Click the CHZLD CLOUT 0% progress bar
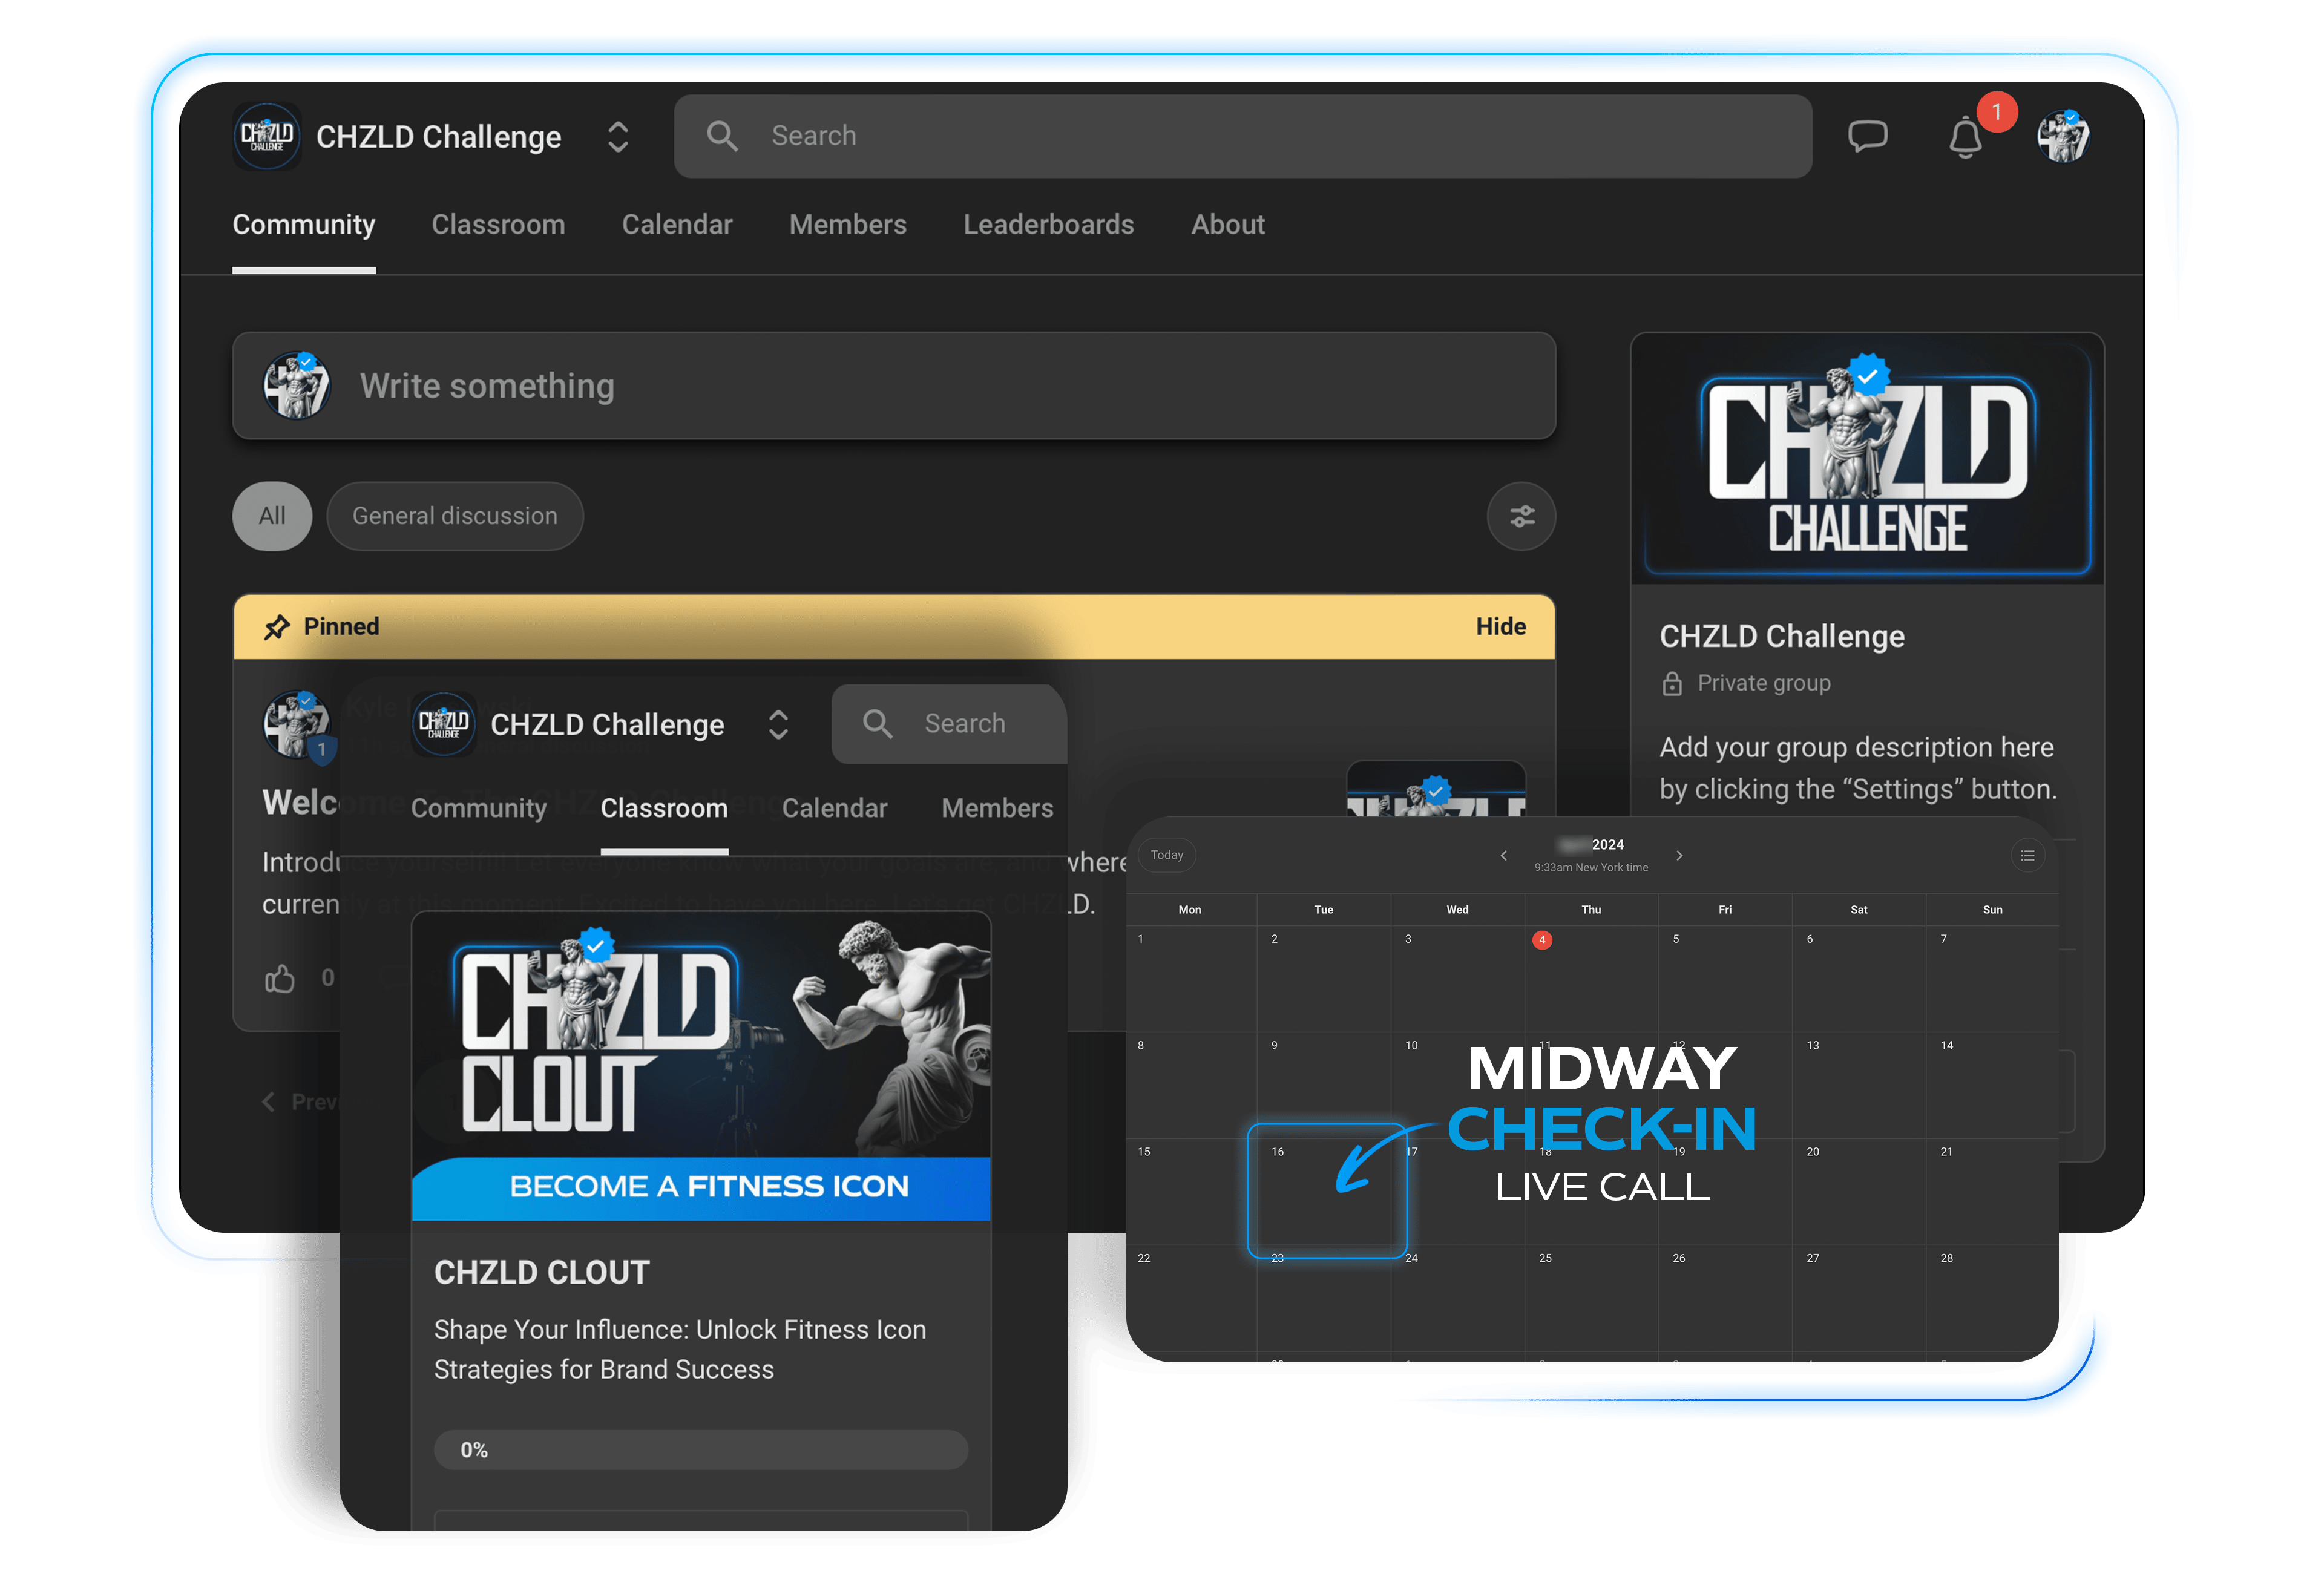The width and height of the screenshot is (2324, 1585). 700,1450
